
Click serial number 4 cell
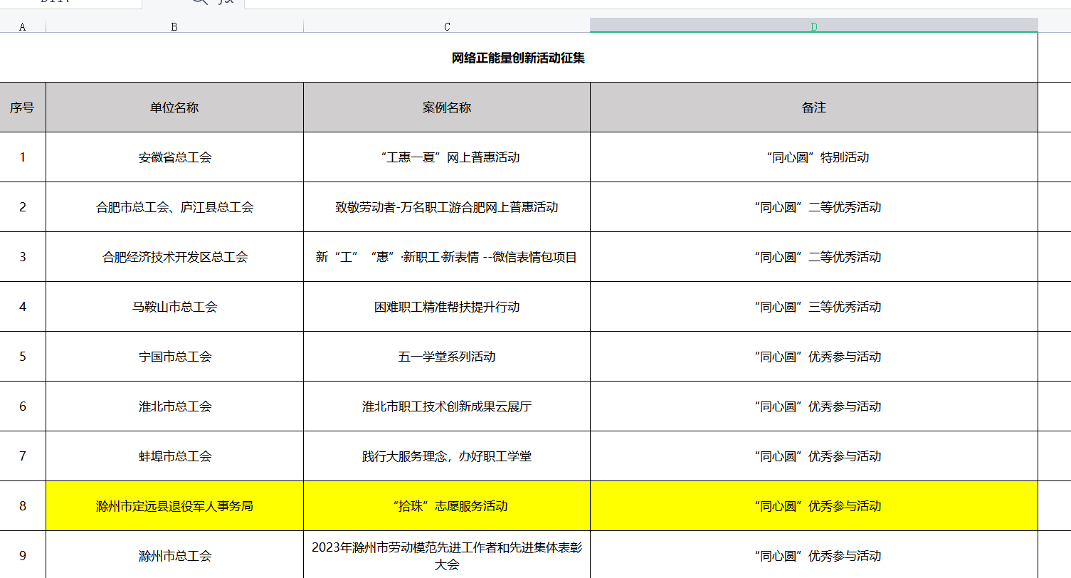coord(23,307)
